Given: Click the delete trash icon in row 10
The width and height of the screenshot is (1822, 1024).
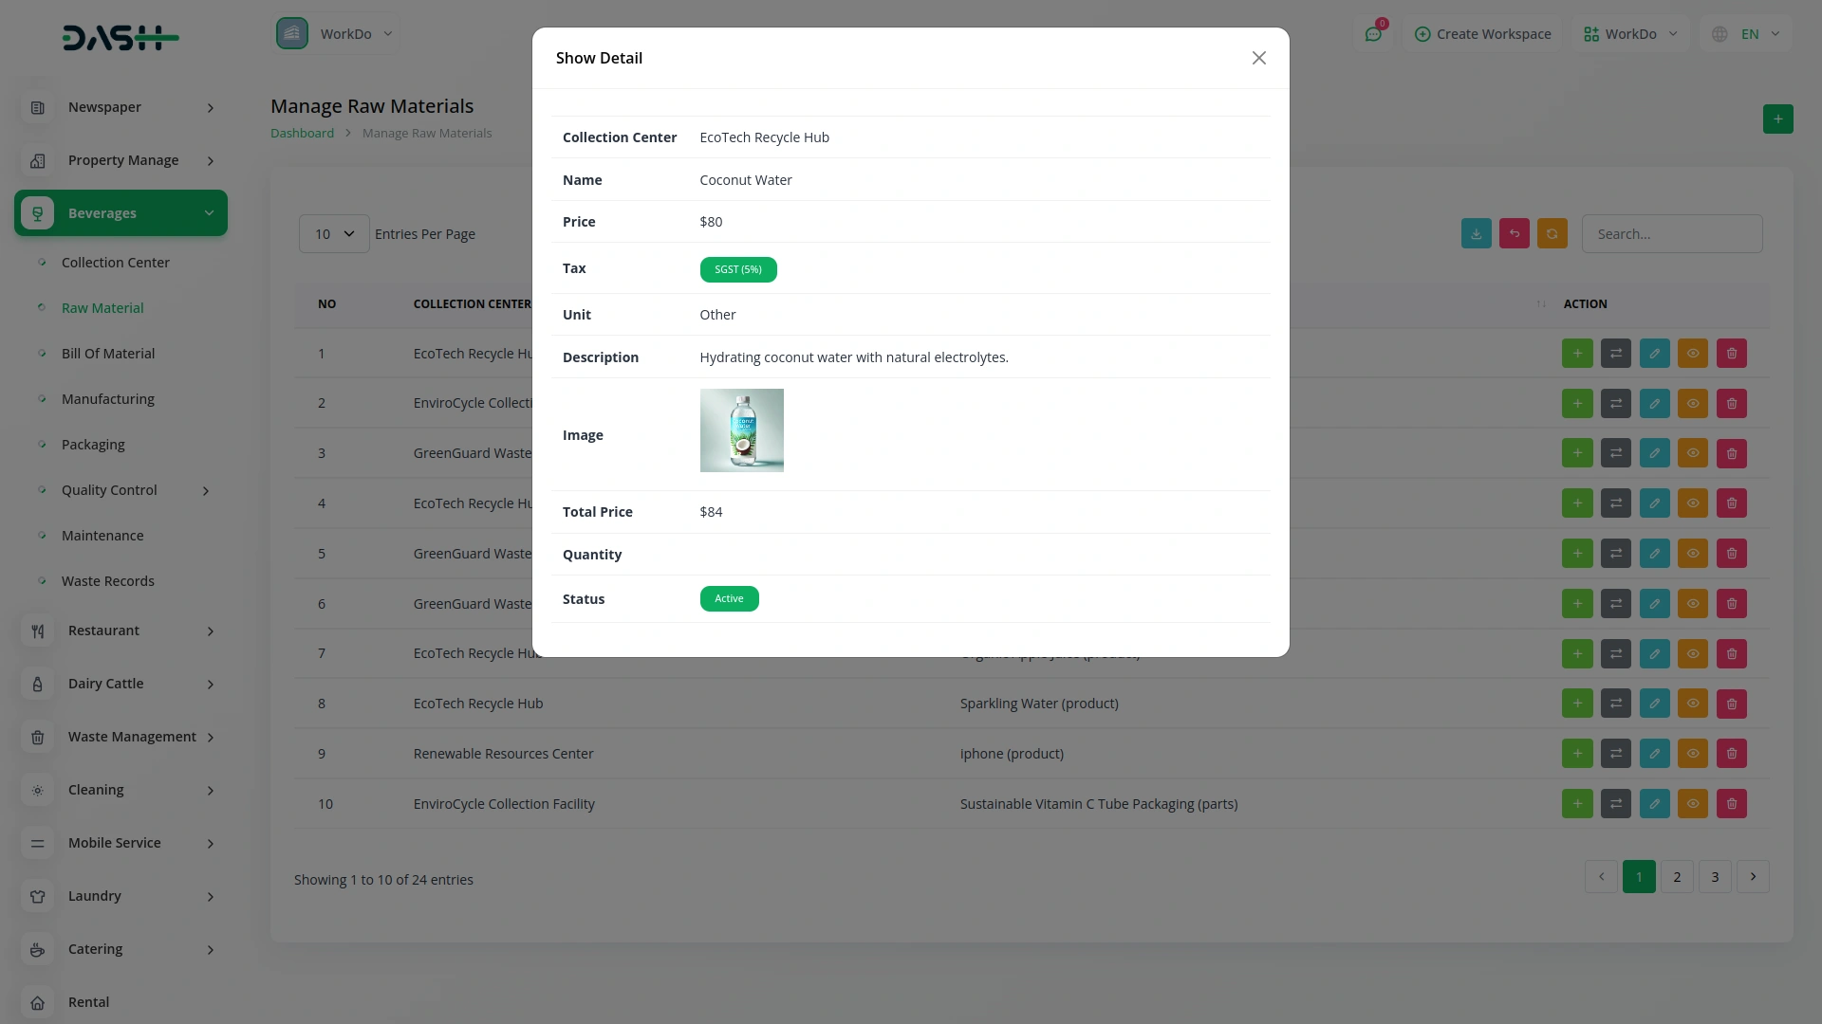Looking at the screenshot, I should pyautogui.click(x=1731, y=804).
